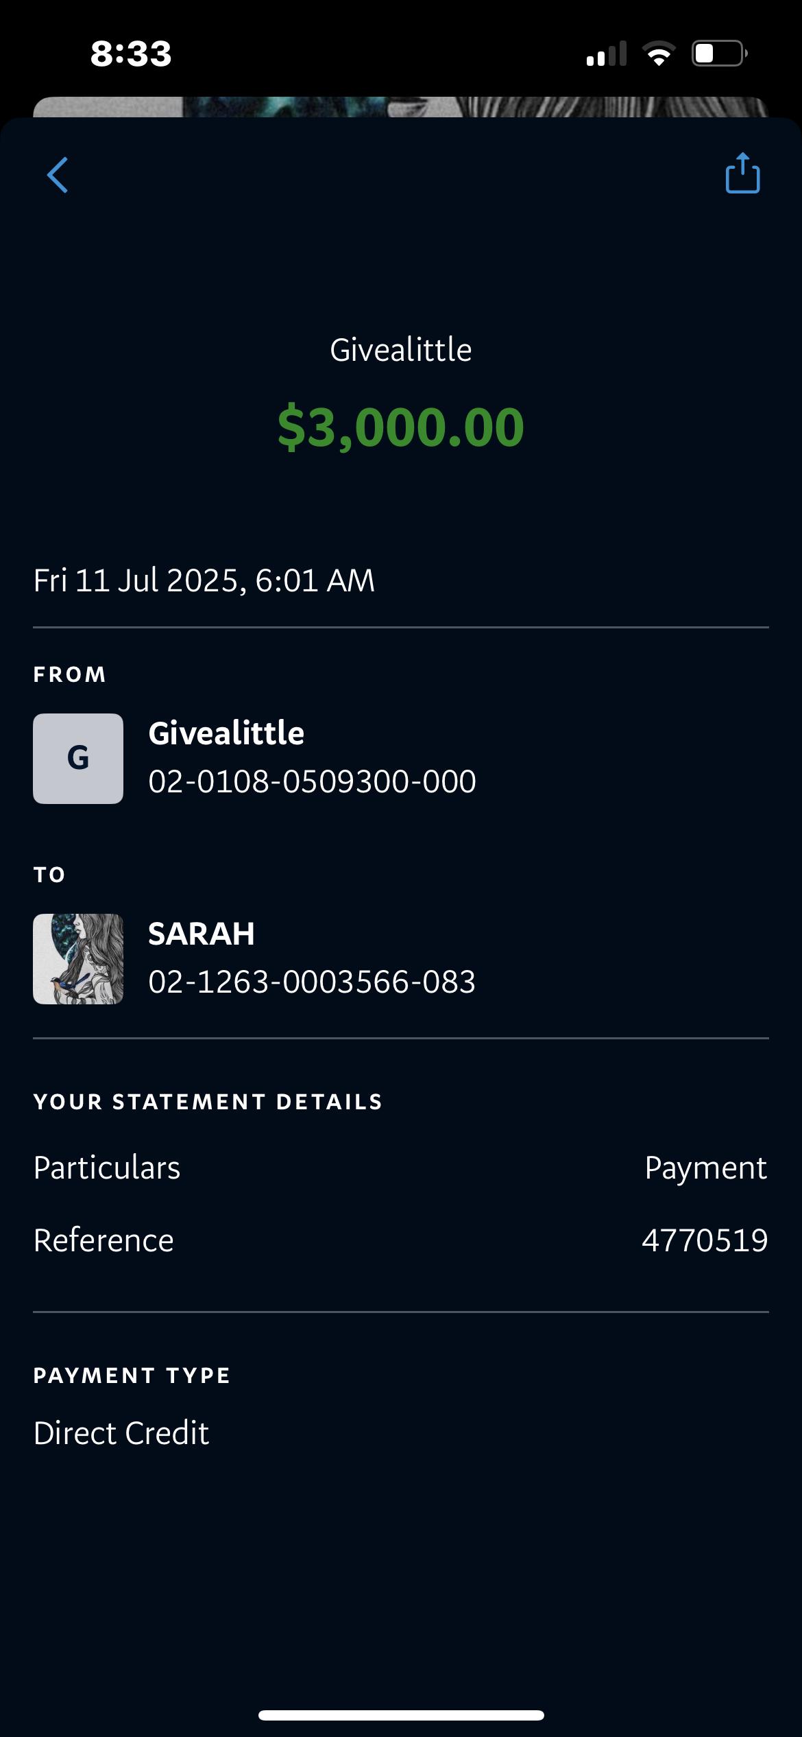Select the Givealittle sender name
Viewport: 802px width, 1737px height.
coord(226,733)
